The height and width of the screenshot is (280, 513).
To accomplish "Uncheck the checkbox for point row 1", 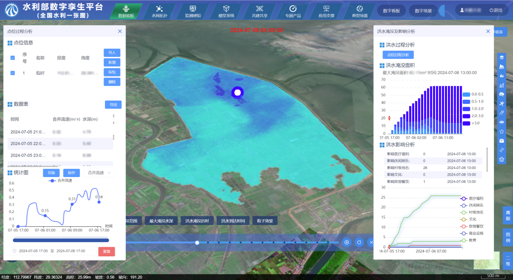I will pos(12,73).
